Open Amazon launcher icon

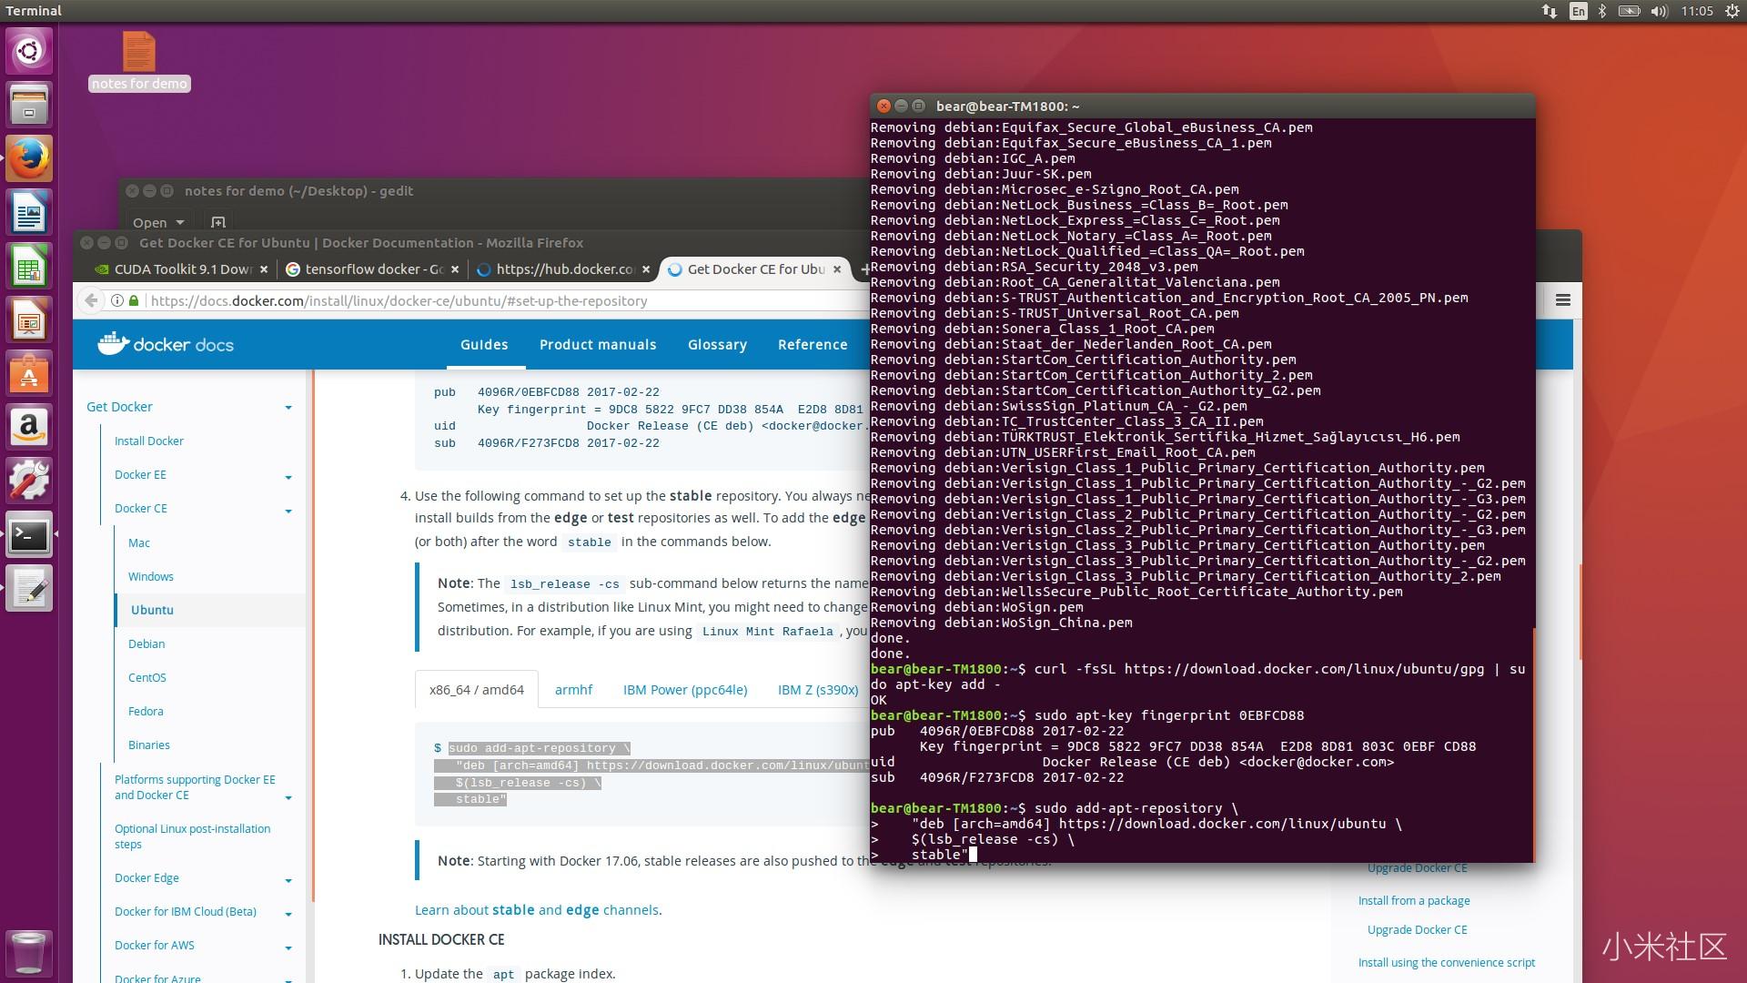pyautogui.click(x=29, y=428)
